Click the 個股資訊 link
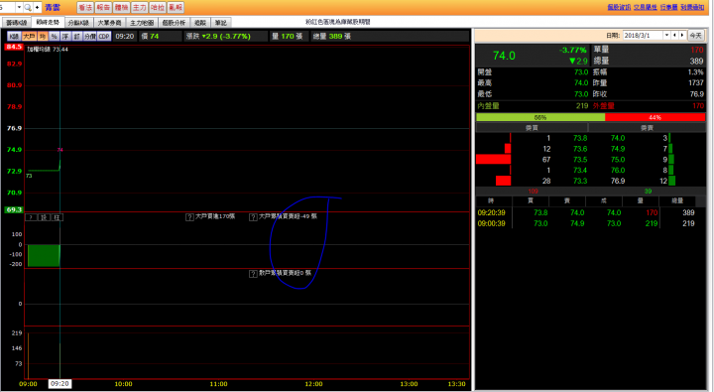This screenshot has width=714, height=392. [619, 7]
